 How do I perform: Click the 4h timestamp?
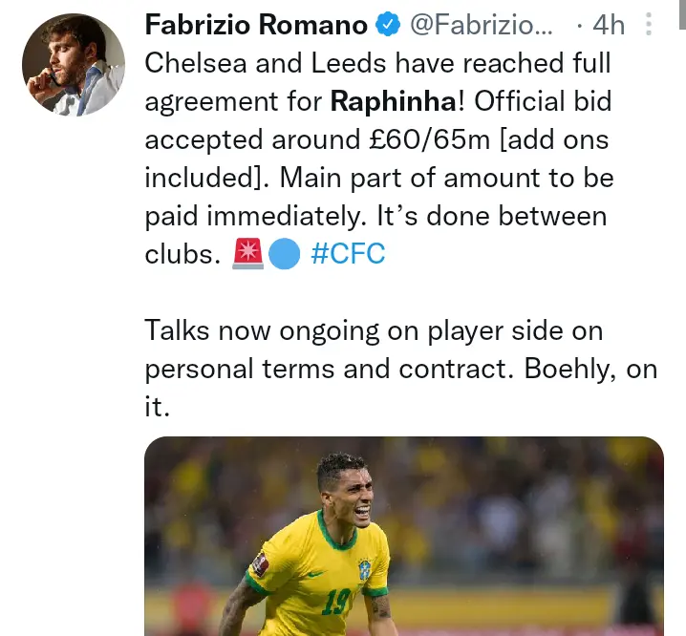pos(609,26)
